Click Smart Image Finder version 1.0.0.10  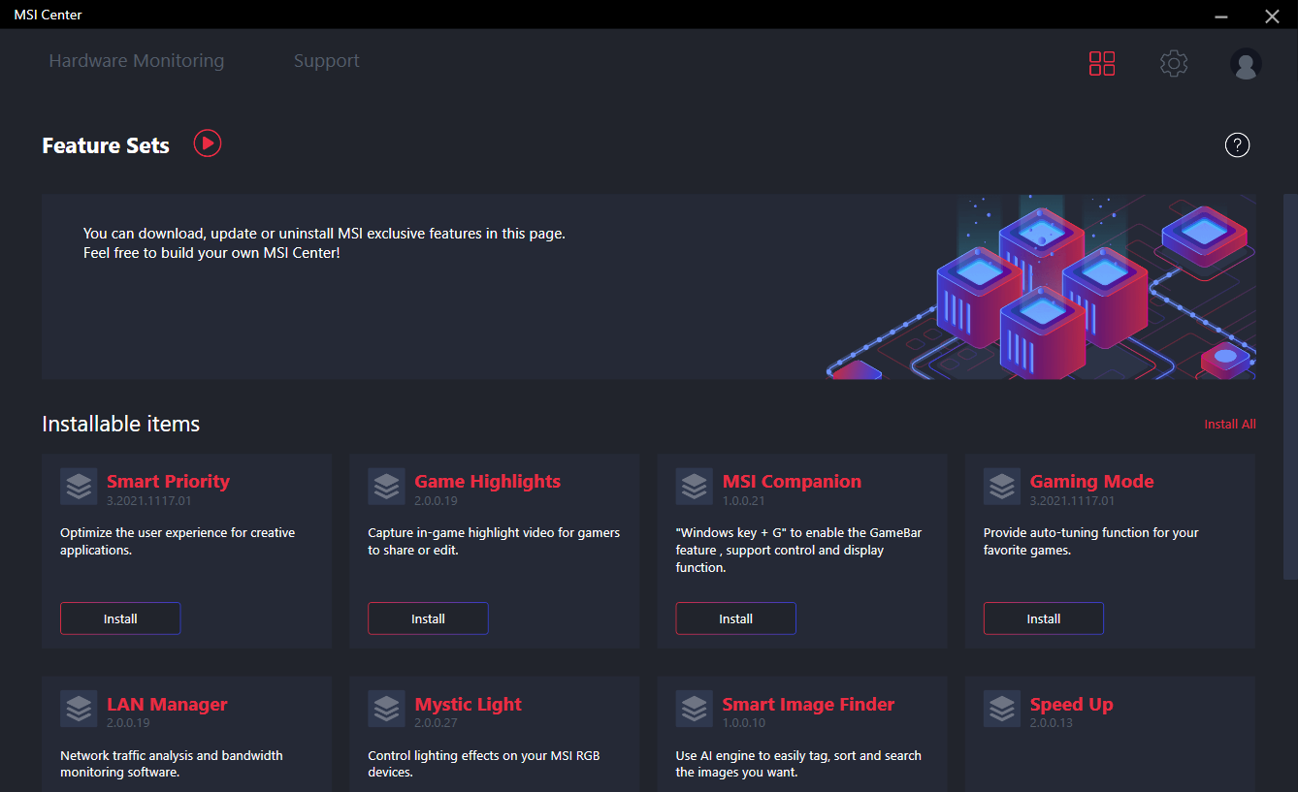coord(743,723)
